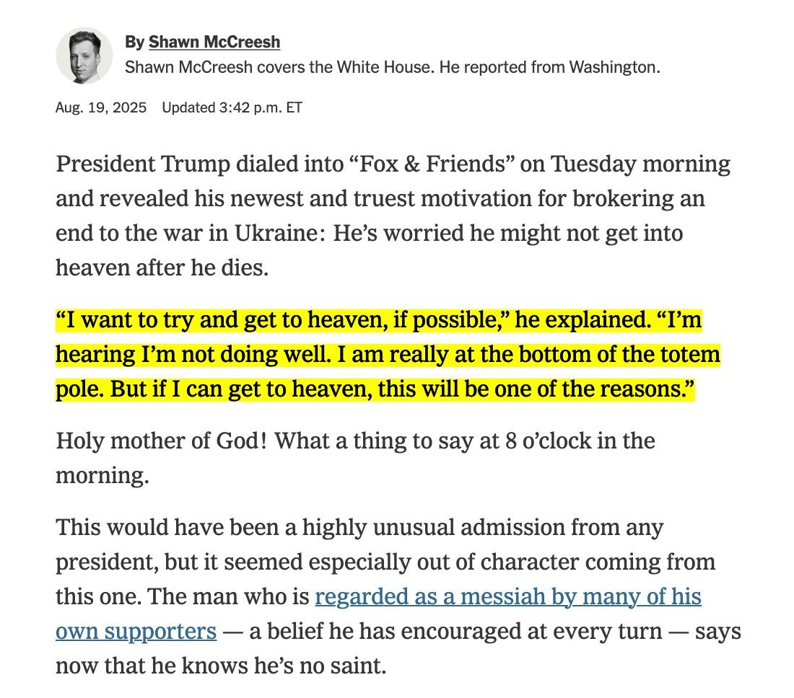Viewport: 794px width, 698px height.
Task: Click the "Updated 3:42 p.m. ET" timestamp
Action: [x=232, y=107]
